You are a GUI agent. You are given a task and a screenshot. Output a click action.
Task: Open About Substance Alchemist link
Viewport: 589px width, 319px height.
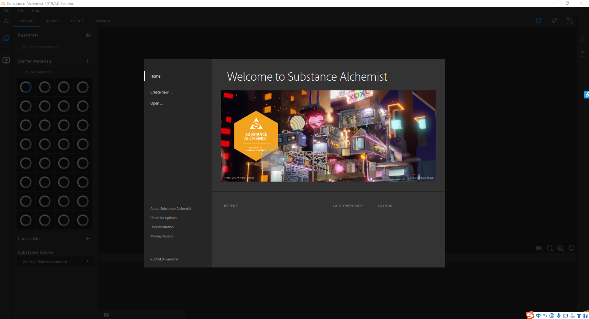(x=171, y=209)
